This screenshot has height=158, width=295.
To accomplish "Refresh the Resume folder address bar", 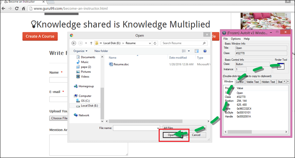I will (x=155, y=43).
